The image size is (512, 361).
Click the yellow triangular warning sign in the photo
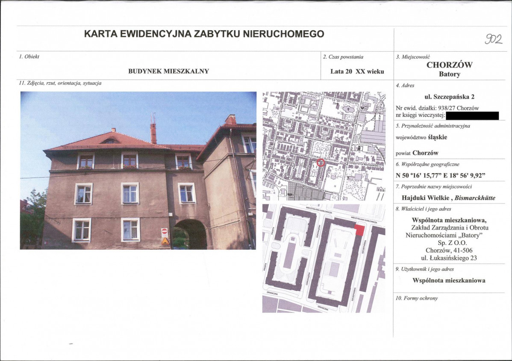(x=165, y=241)
